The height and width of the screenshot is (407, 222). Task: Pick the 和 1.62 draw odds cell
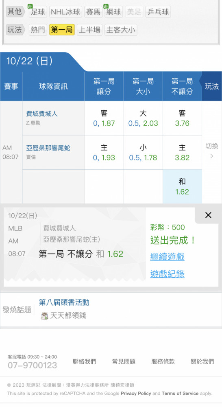tap(182, 186)
